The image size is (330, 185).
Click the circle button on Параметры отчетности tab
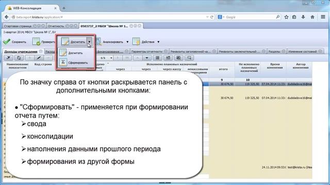(166, 51)
